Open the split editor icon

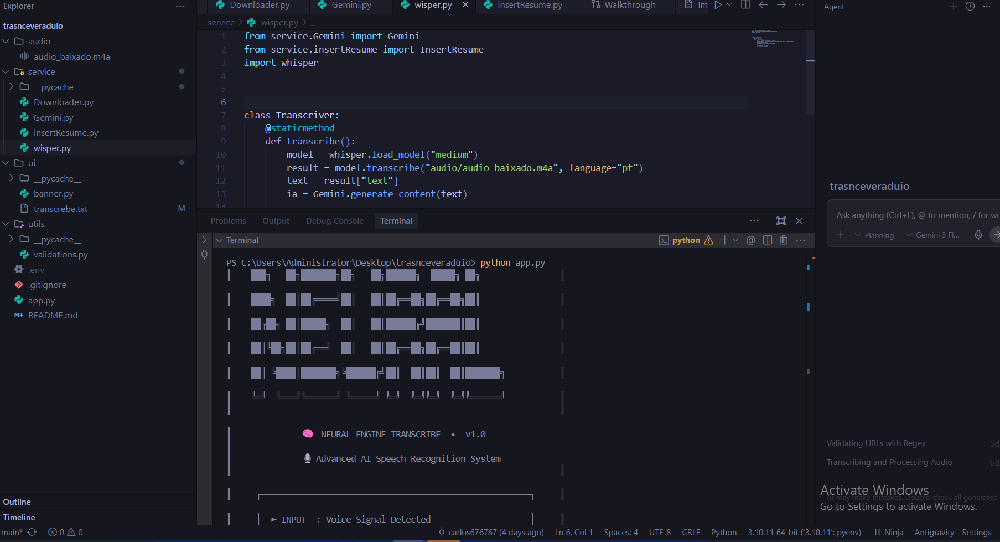pos(745,4)
